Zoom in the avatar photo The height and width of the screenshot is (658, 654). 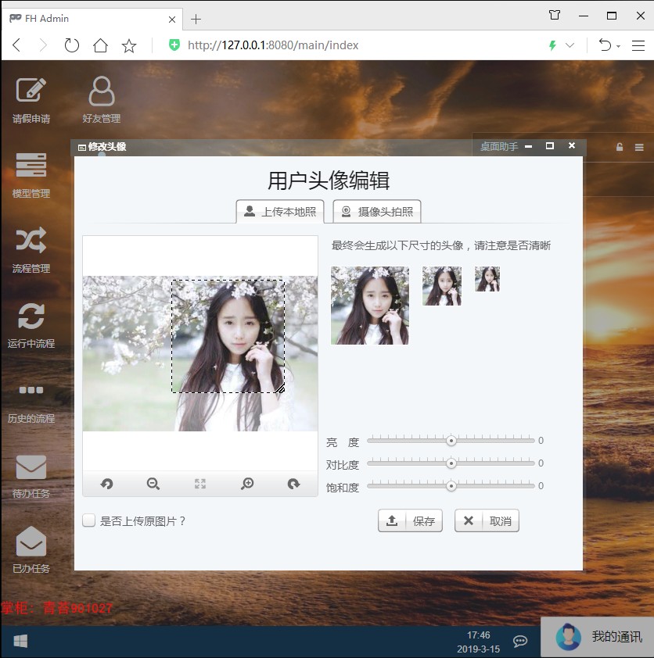pos(247,484)
